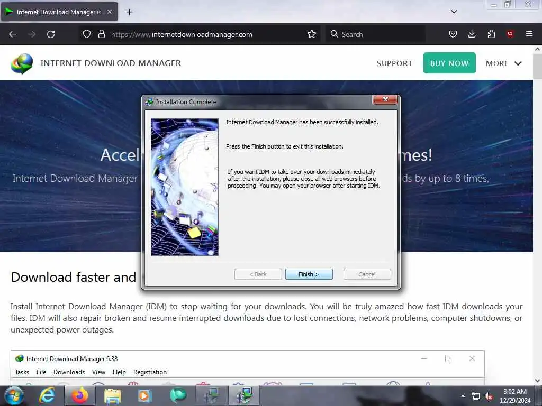Click the uBlock Origin icon

pyautogui.click(x=510, y=34)
